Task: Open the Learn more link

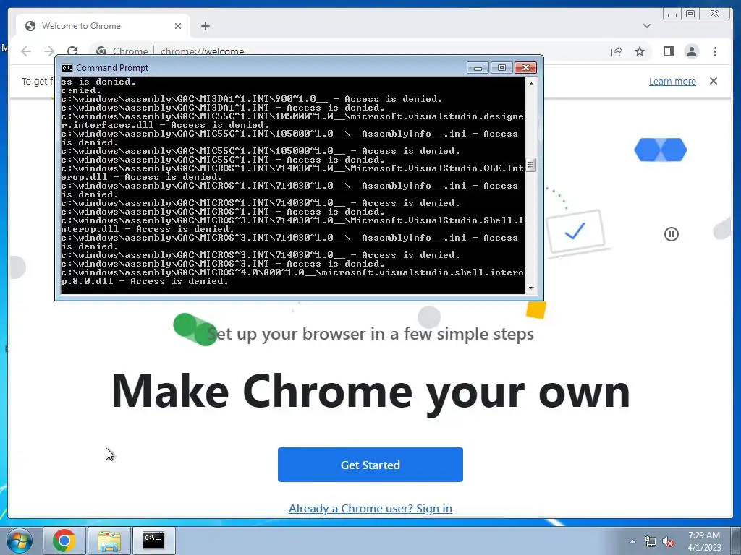Action: click(x=672, y=81)
